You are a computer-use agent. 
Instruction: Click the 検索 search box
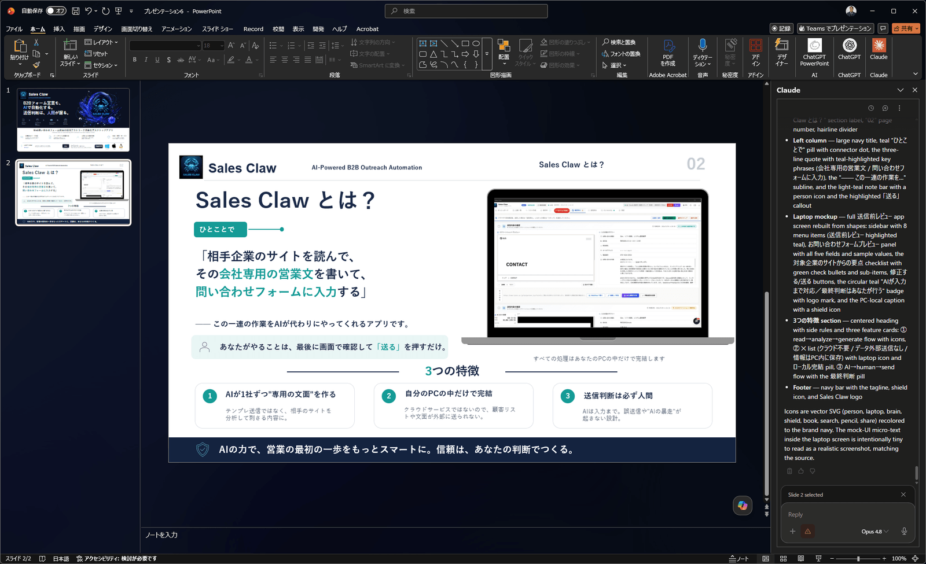coord(466,11)
